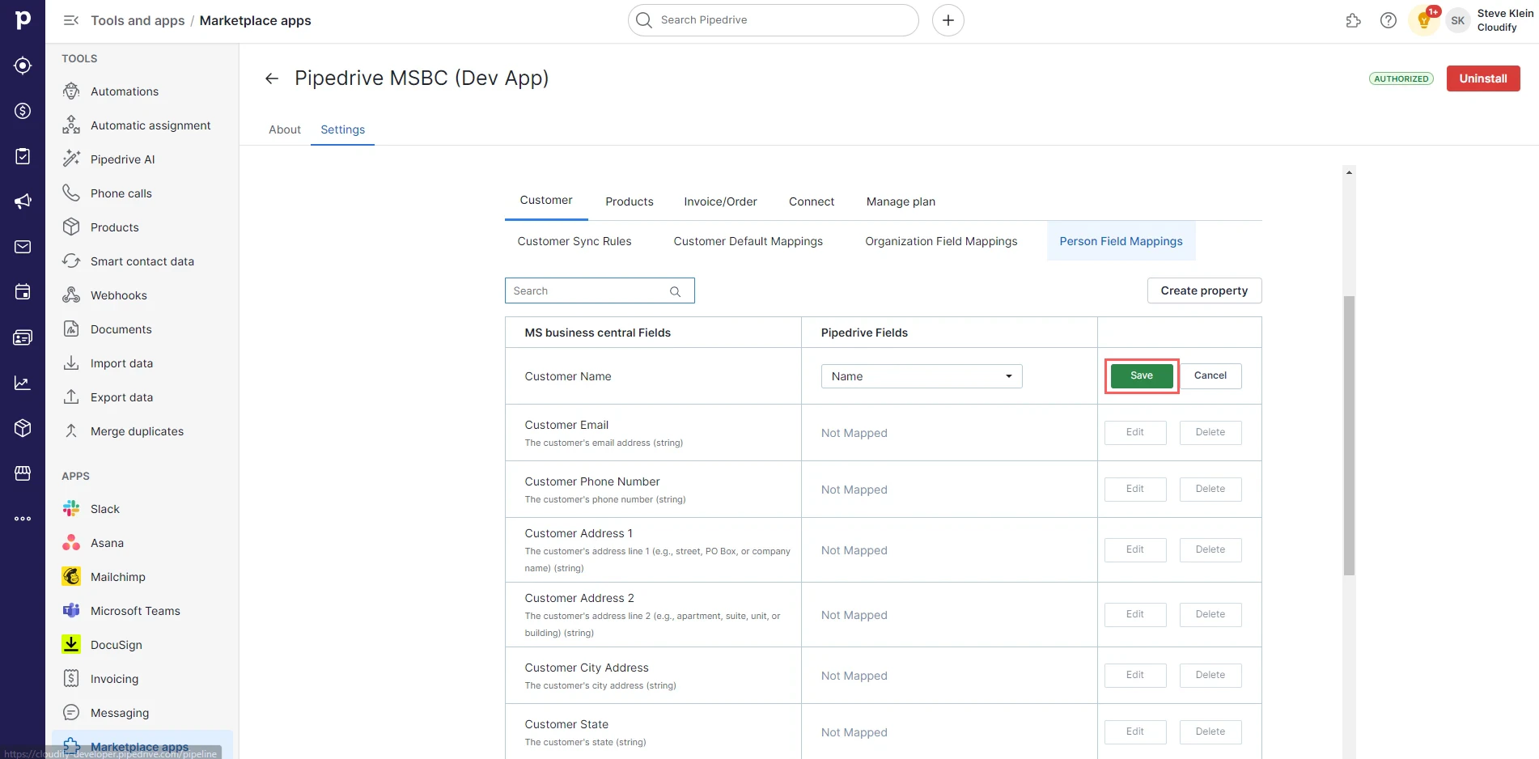Focus the Search Pipedrive field
This screenshot has height=759, width=1539.
point(774,20)
